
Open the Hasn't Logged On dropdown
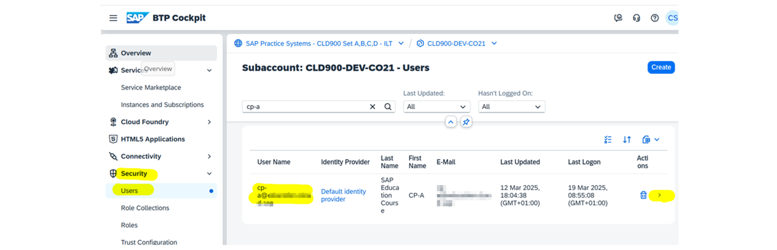click(x=511, y=107)
